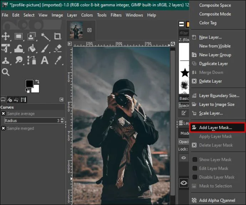
Task: Open the Help menu
Action: pyautogui.click(x=152, y=15)
